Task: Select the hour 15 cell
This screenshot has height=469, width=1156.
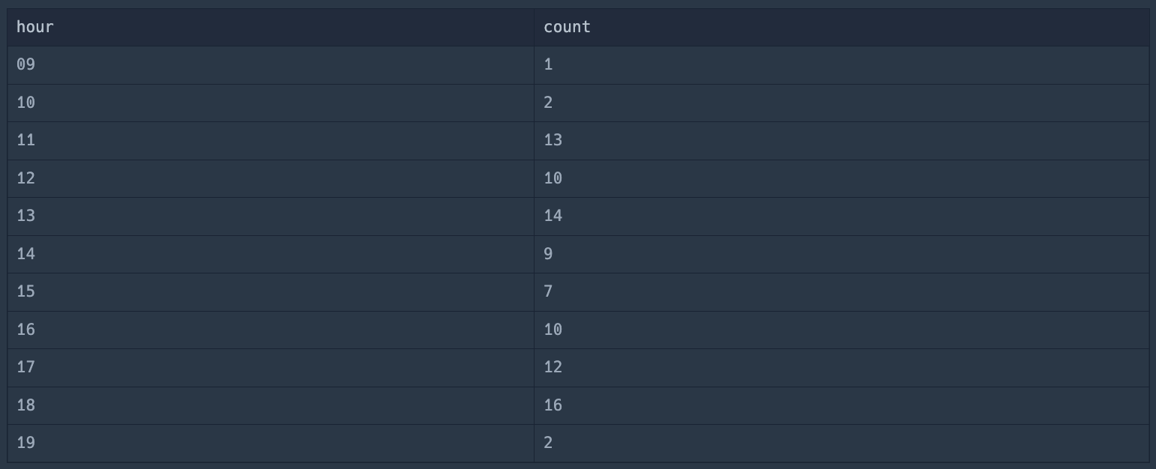Action: pos(26,291)
